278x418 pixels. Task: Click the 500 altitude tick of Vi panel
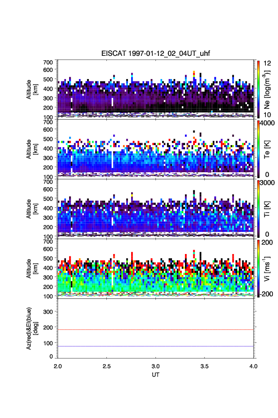tap(48, 258)
